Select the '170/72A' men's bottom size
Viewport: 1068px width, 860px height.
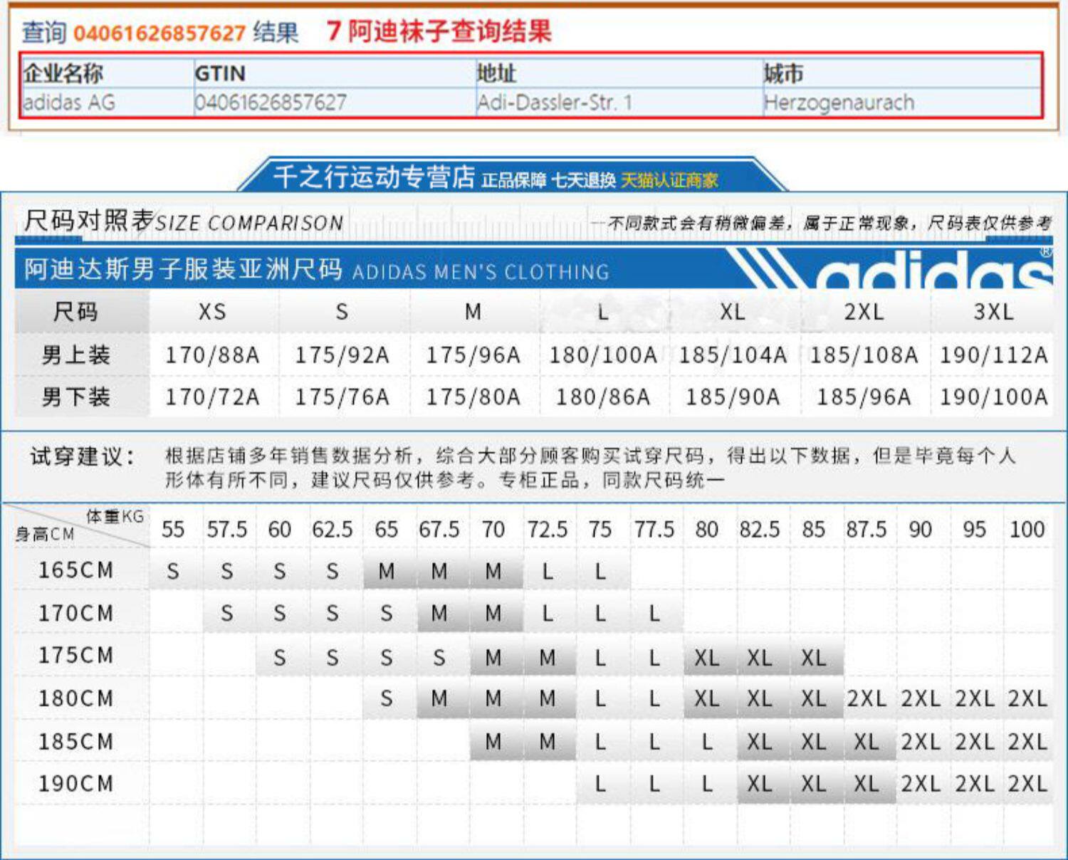212,397
